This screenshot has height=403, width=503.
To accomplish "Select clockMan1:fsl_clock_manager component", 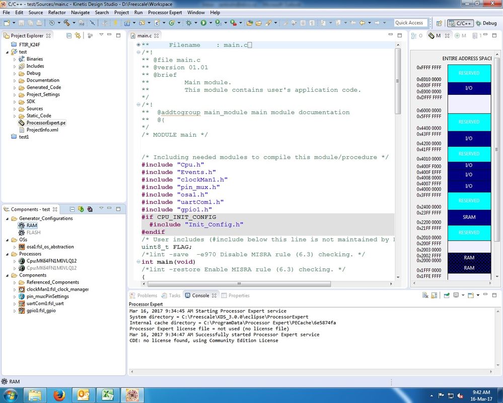I will pos(53,289).
